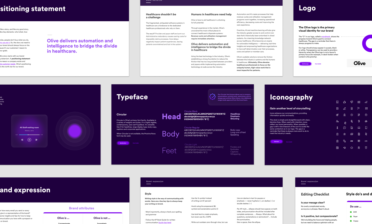
Task: Click the Get Icons button
Action: (x=276, y=141)
